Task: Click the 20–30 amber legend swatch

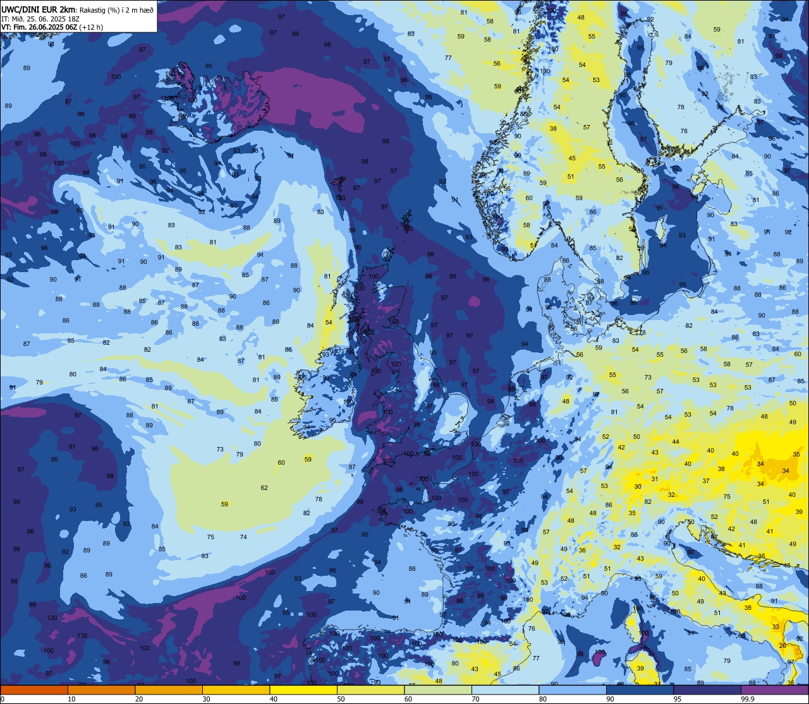Action: pyautogui.click(x=169, y=689)
